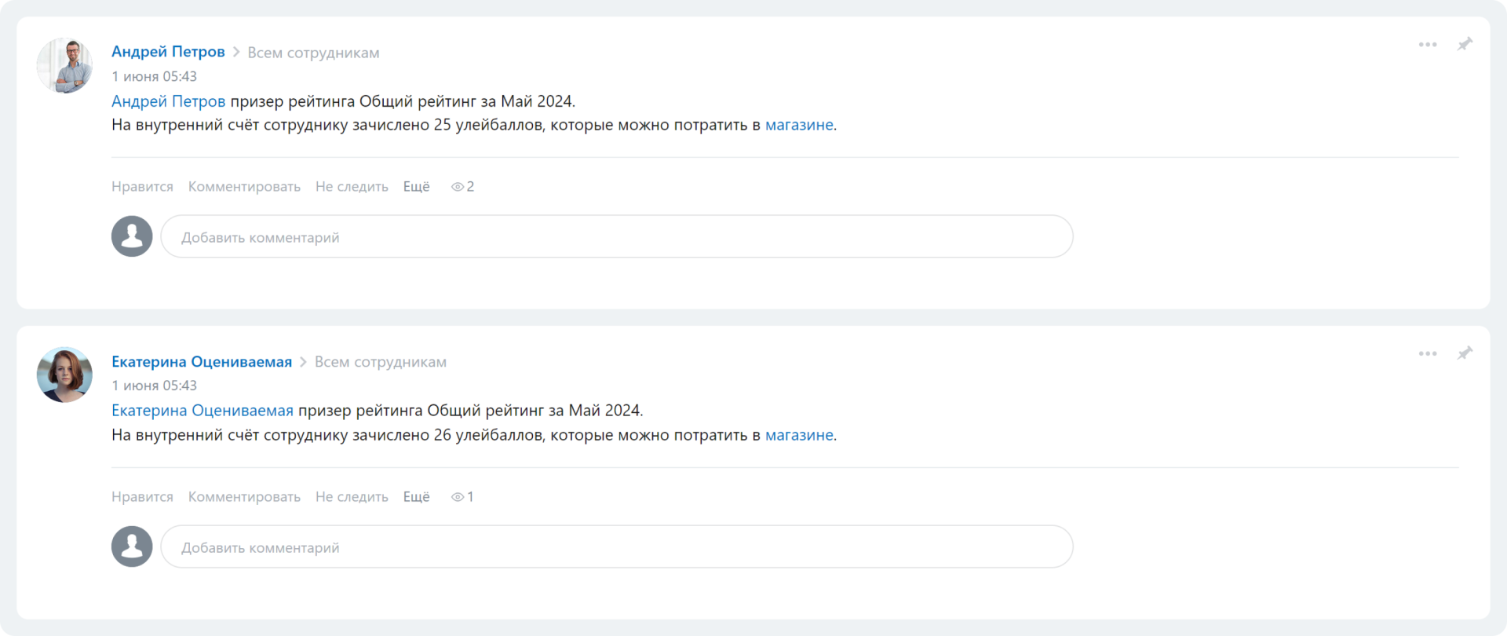
Task: Click Комментировать under second post
Action: pos(244,497)
